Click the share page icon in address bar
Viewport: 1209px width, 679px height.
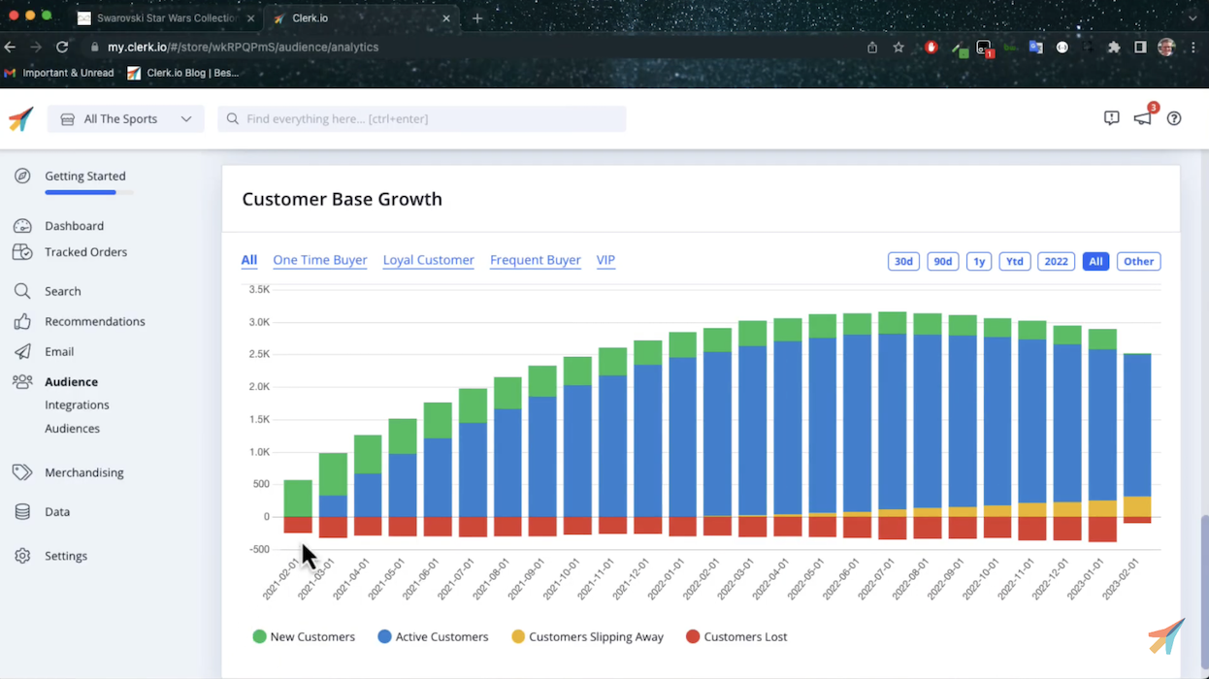pyautogui.click(x=872, y=47)
